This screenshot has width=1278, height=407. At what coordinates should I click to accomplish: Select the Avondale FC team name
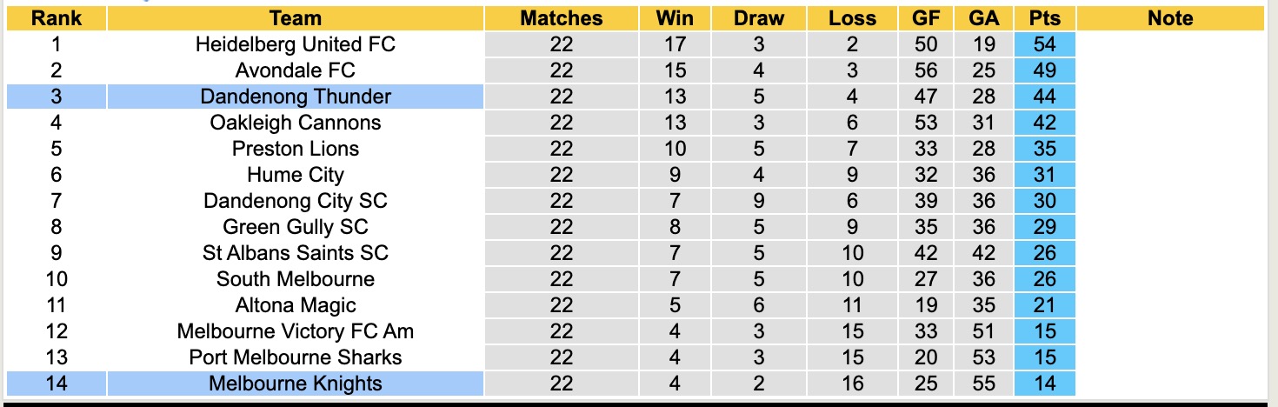[x=296, y=70]
